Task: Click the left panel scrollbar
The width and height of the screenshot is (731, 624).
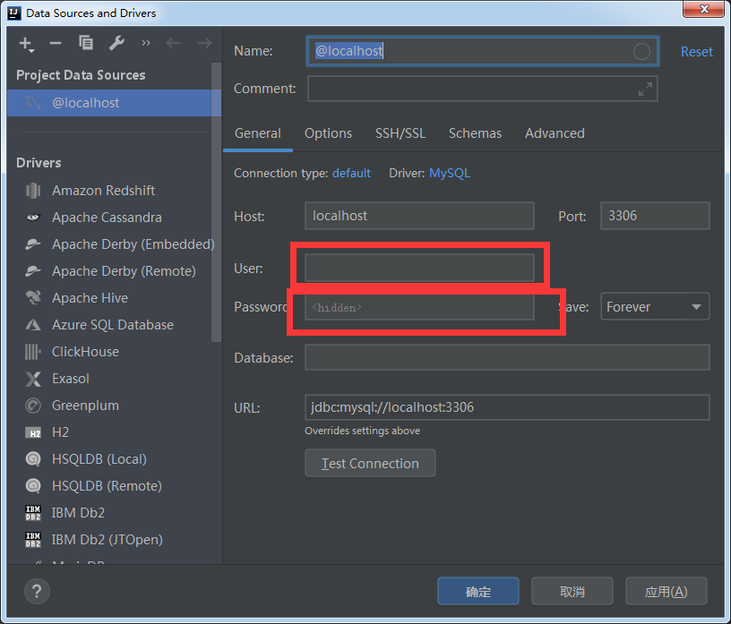Action: point(216,202)
